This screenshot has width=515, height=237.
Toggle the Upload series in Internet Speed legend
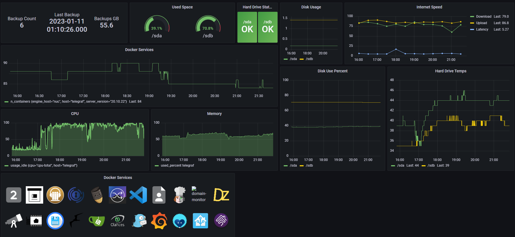(x=481, y=23)
